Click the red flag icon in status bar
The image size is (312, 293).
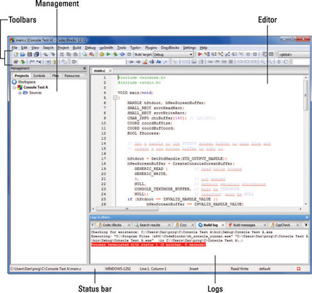coord(298,269)
